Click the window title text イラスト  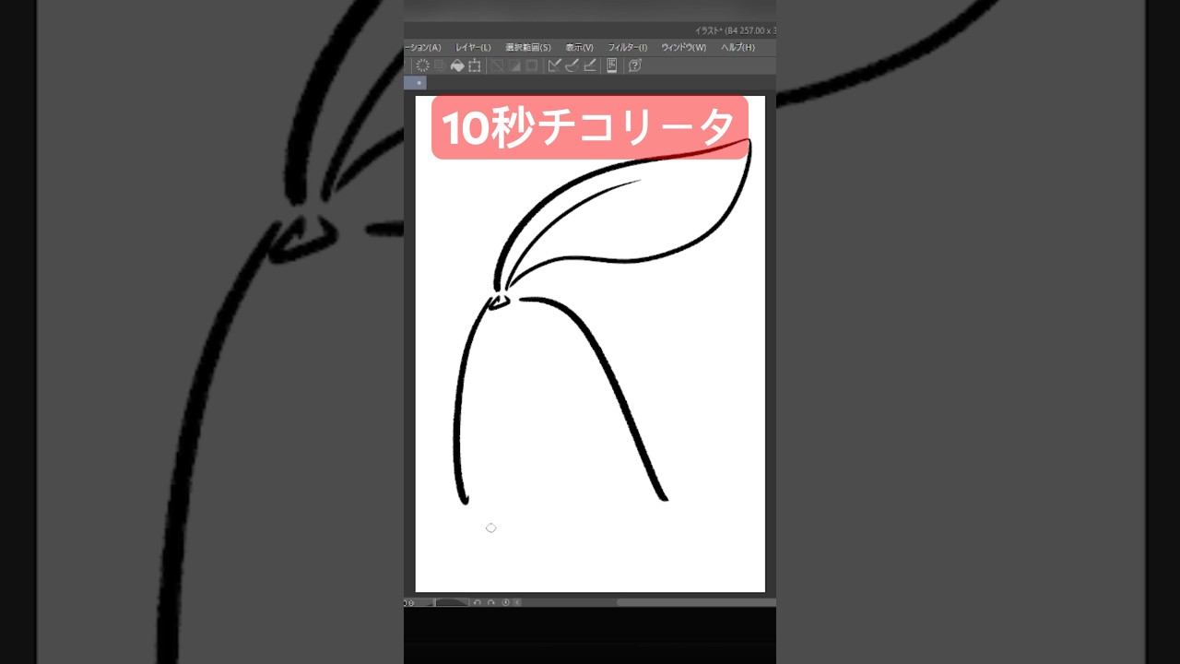tap(709, 30)
